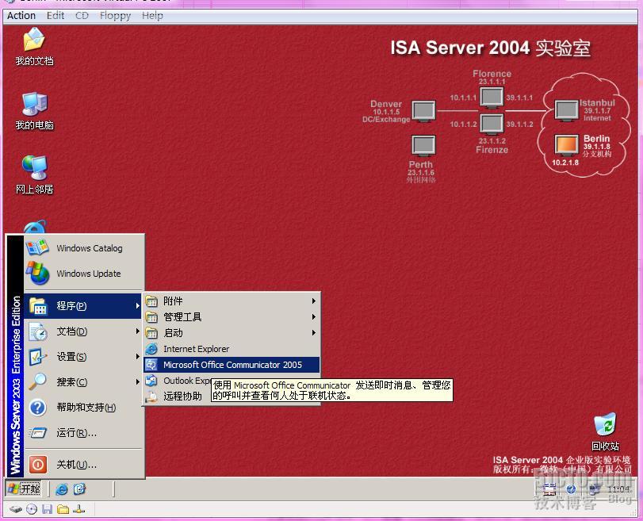Screen dimensions: 643x521
Task: Click the 设置 control panel icon
Action: pyautogui.click(x=38, y=357)
